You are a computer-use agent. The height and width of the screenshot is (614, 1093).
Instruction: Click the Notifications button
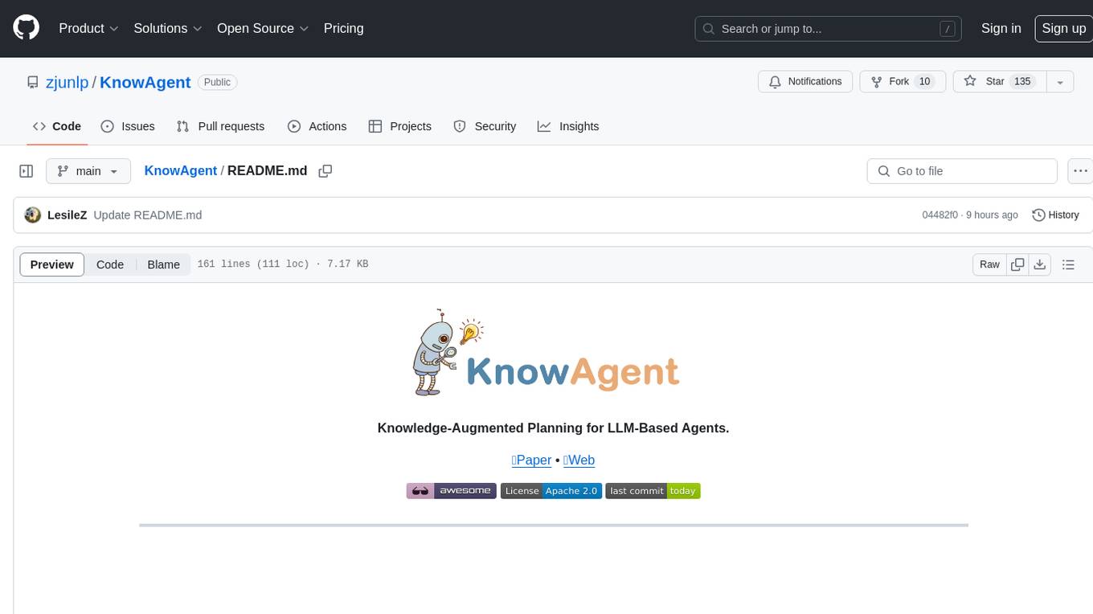pyautogui.click(x=805, y=82)
